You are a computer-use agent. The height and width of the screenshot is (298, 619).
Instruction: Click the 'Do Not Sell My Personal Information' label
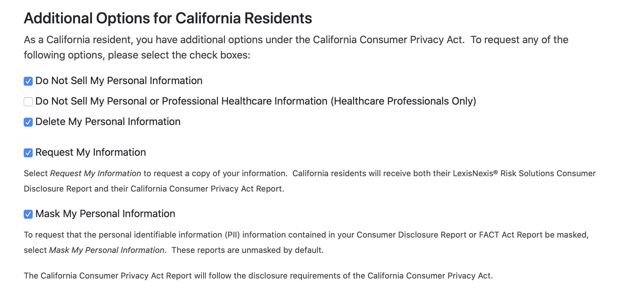[119, 81]
